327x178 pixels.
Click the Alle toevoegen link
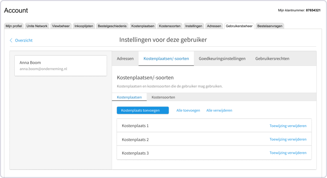coord(188,110)
